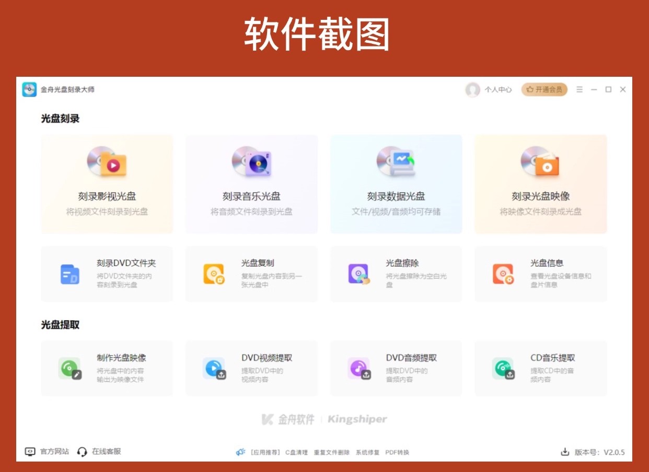Click the 刻录数据光盘 disc icon
The width and height of the screenshot is (649, 472).
click(396, 161)
